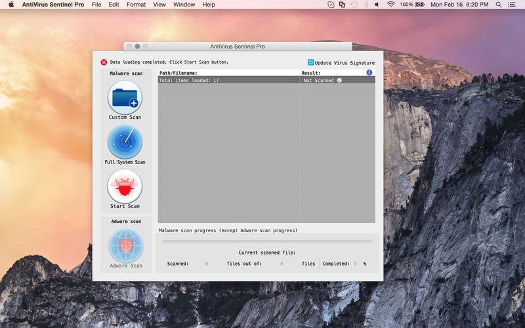Click the Start Scan label

tap(125, 206)
